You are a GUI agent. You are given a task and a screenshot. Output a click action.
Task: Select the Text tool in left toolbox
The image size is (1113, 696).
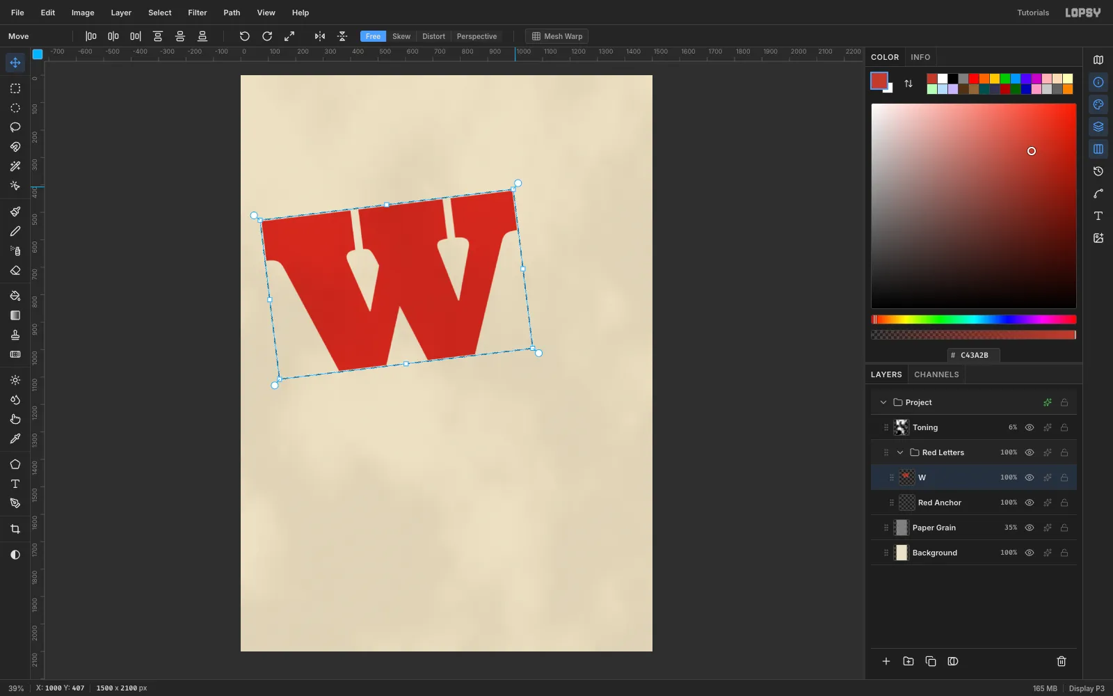tap(15, 484)
